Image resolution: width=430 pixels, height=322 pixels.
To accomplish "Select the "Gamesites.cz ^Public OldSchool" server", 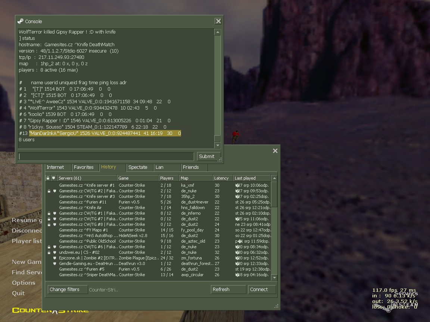I will tap(158, 241).
